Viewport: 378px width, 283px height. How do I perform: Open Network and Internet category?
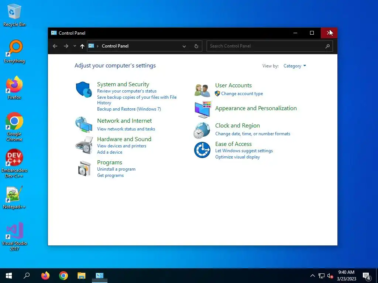pos(124,121)
